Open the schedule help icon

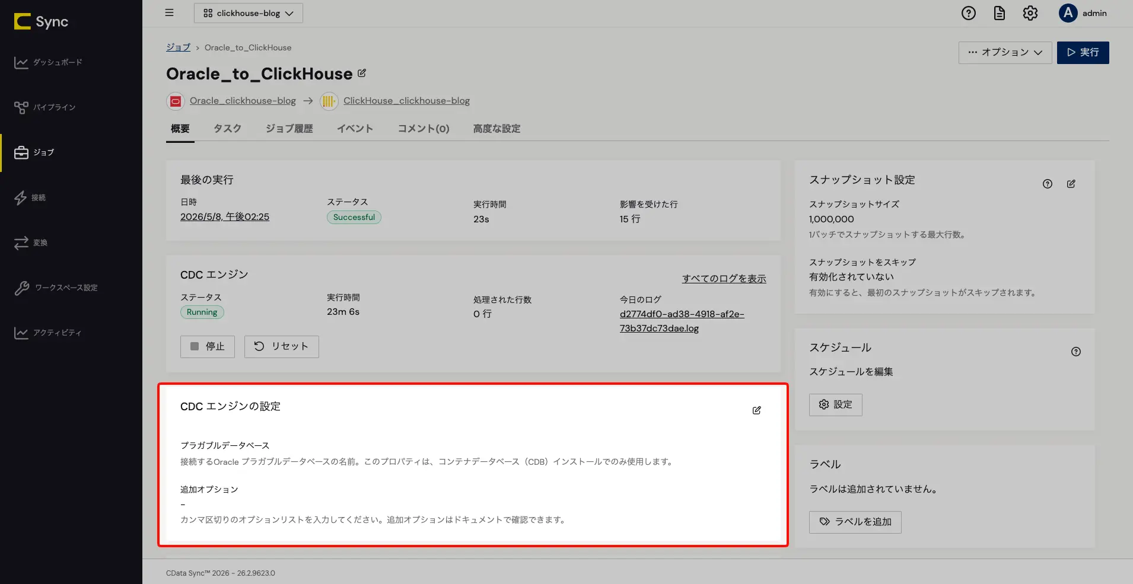click(1076, 352)
